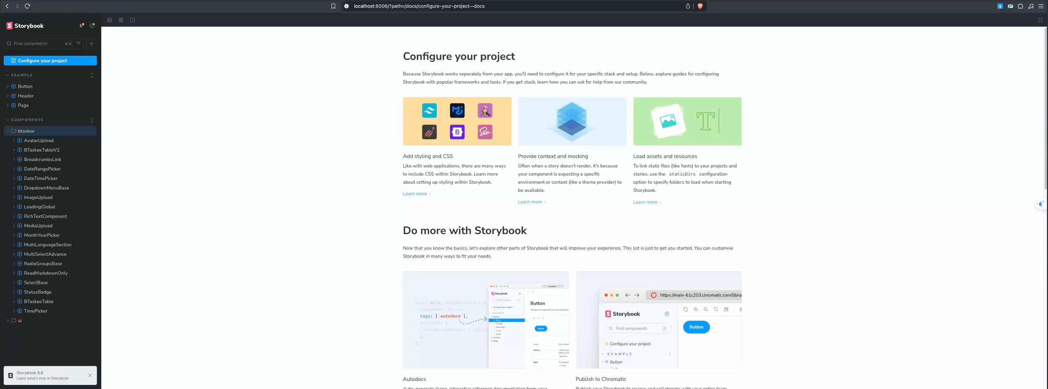Reload the page with the refresh icon

27,6
